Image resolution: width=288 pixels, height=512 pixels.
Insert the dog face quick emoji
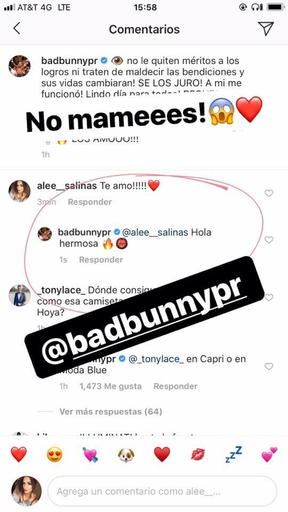tap(126, 454)
